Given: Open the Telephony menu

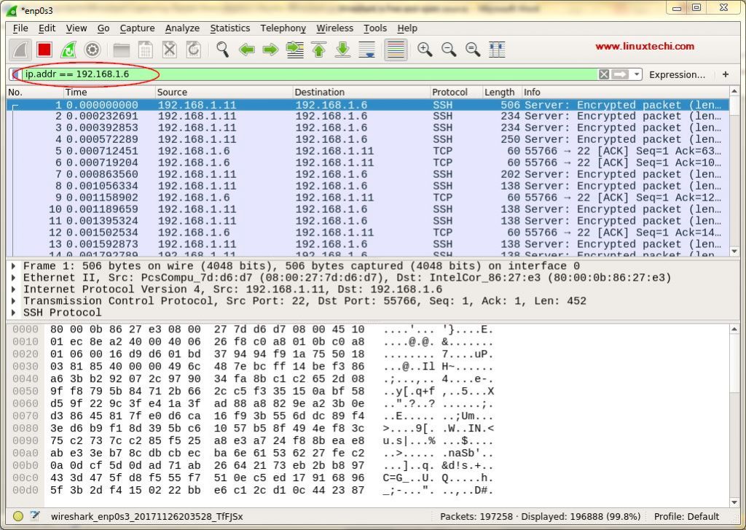Looking at the screenshot, I should click(283, 28).
